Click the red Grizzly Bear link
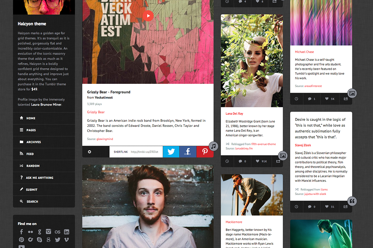Image resolution: width=373 pixels, height=248 pixels. click(x=96, y=112)
